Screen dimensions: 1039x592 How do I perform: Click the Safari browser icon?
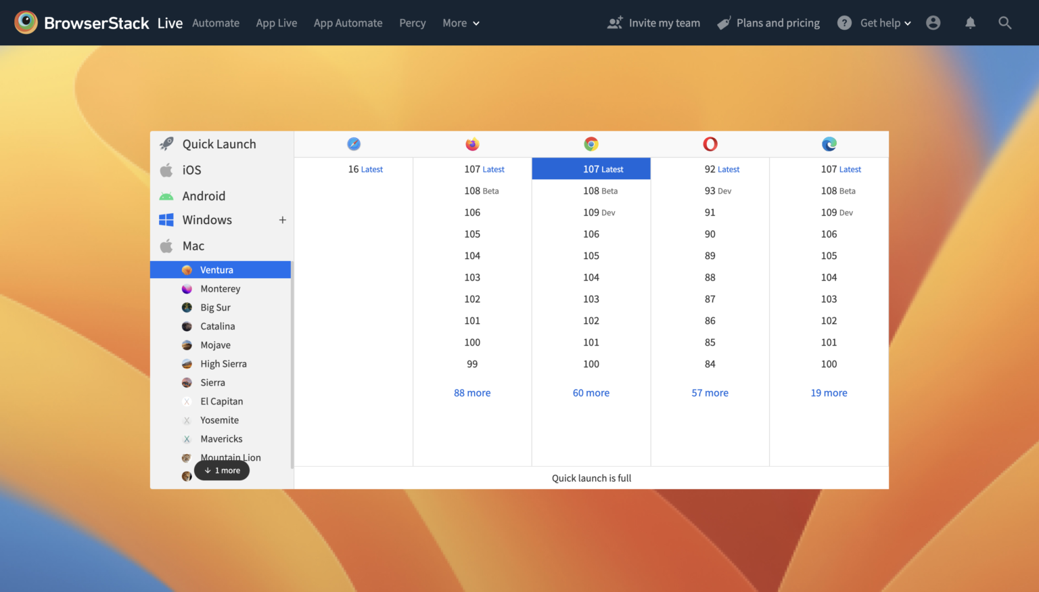[354, 144]
